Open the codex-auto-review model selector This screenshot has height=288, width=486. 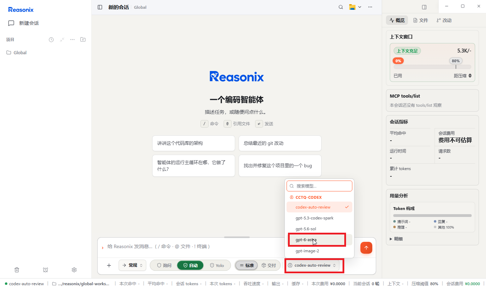point(312,265)
